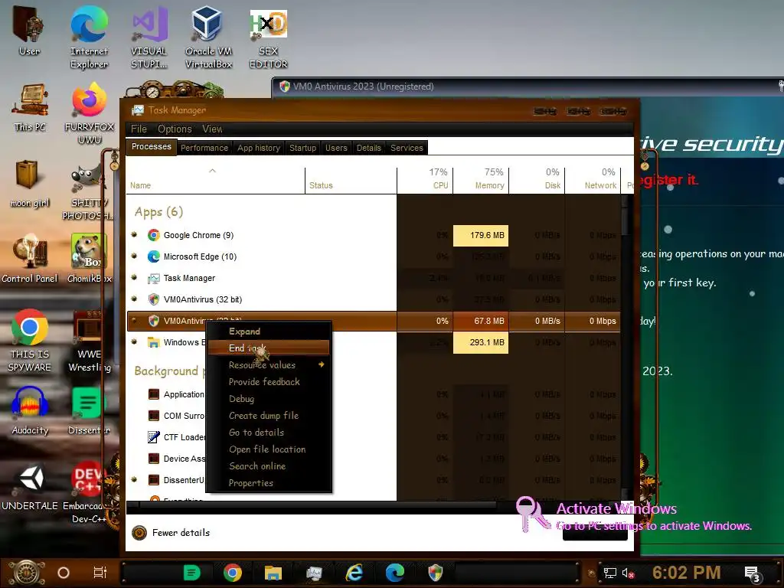This screenshot has height=588, width=784.
Task: Open This PC desktop icon
Action: (x=30, y=107)
